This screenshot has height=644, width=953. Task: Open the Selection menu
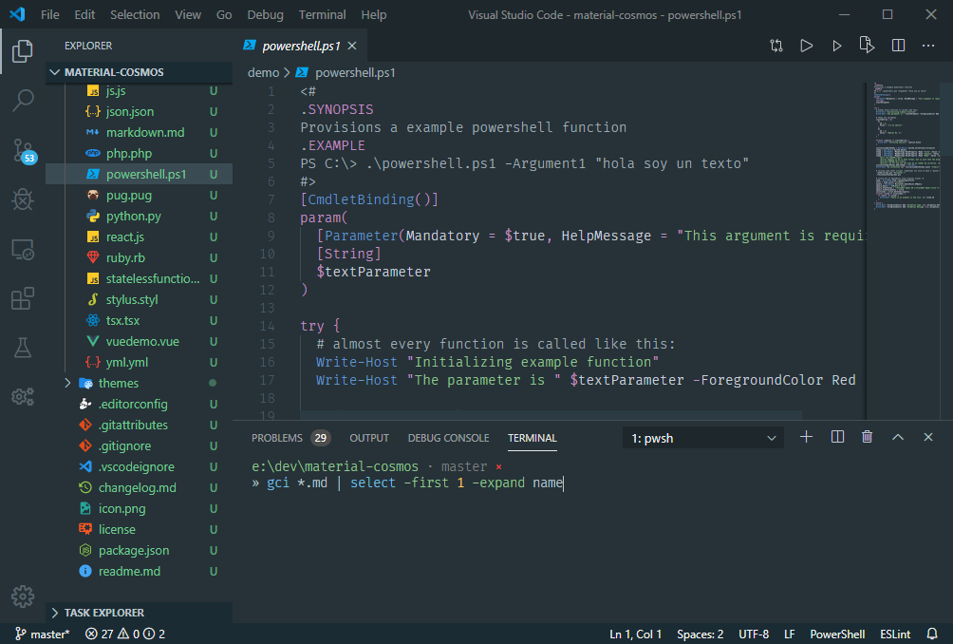(135, 14)
